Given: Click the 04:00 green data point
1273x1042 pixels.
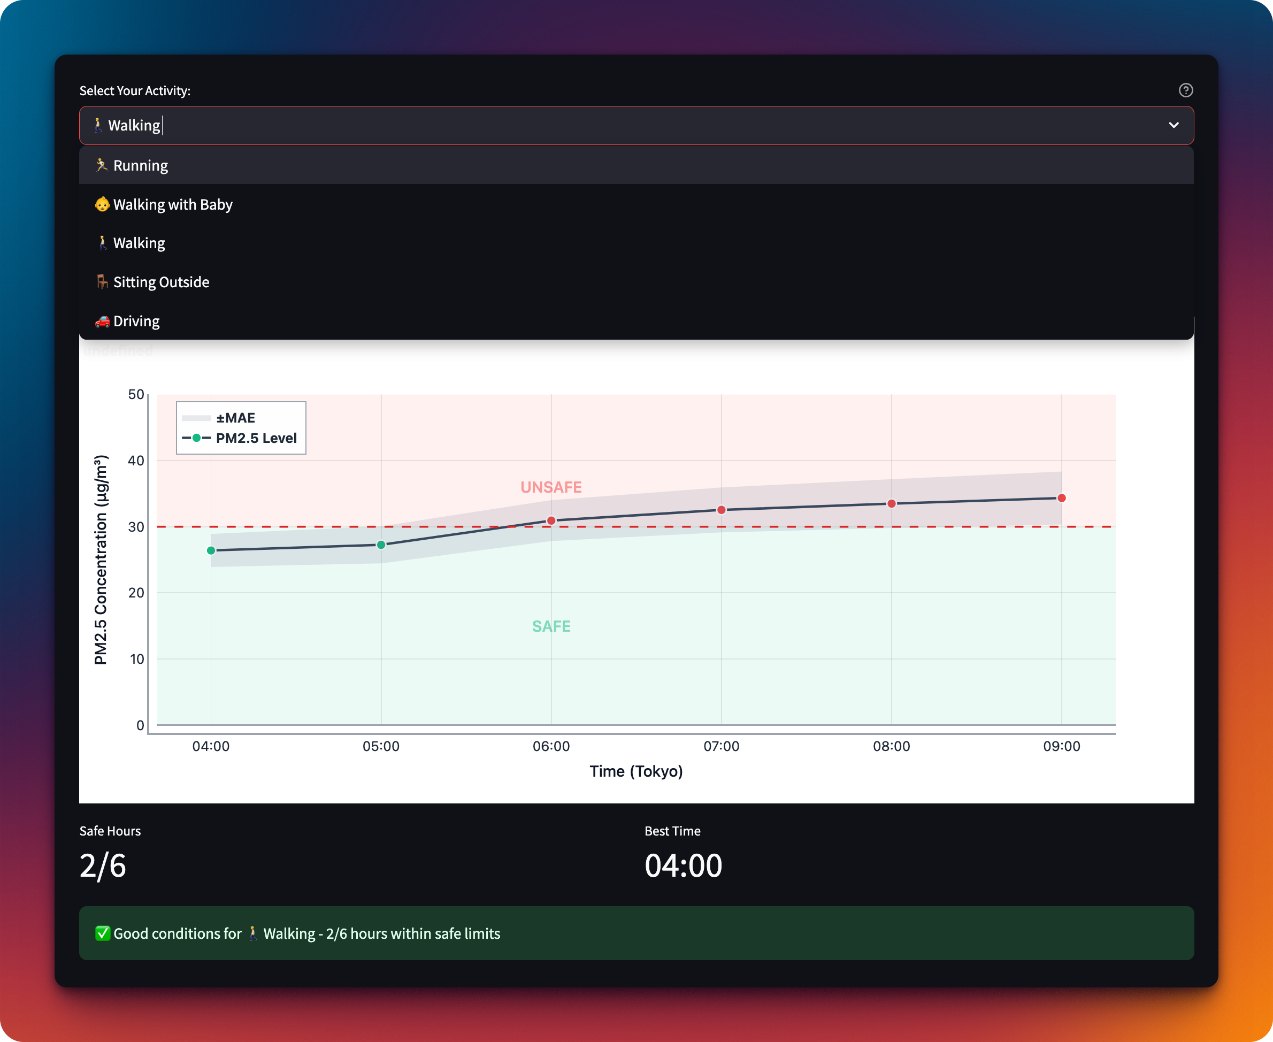Looking at the screenshot, I should point(211,550).
